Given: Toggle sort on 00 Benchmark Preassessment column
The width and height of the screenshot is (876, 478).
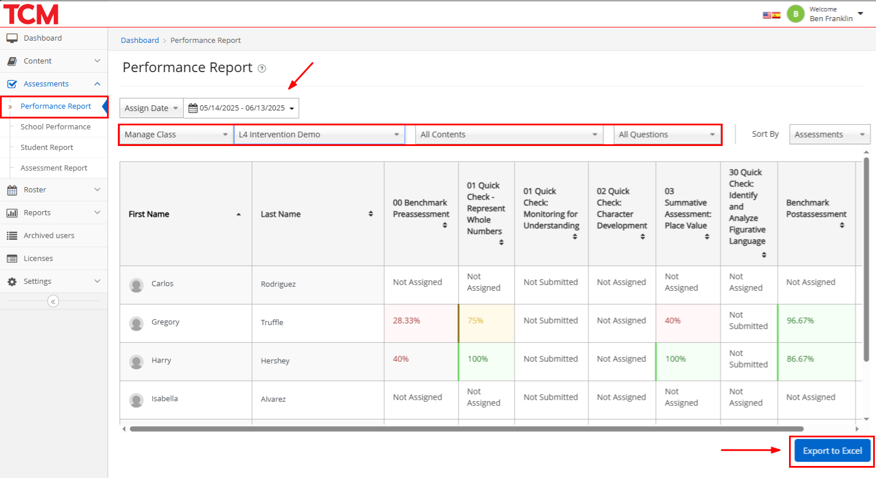Looking at the screenshot, I should tap(445, 226).
